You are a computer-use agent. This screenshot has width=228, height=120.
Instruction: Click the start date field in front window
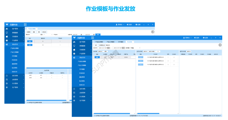(104, 48)
